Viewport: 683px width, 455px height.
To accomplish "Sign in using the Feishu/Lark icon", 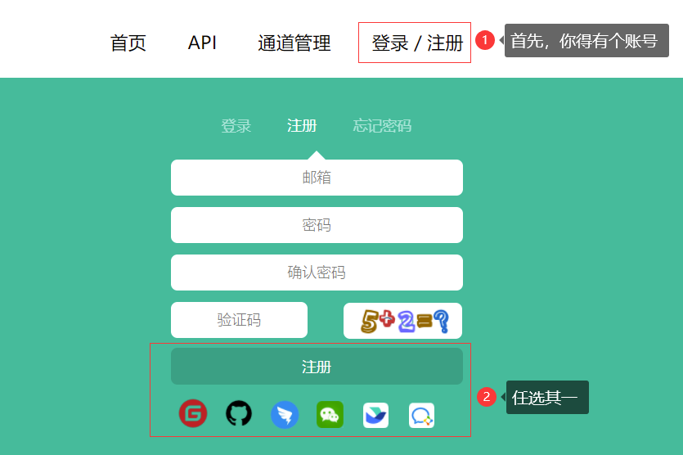I will pos(375,415).
